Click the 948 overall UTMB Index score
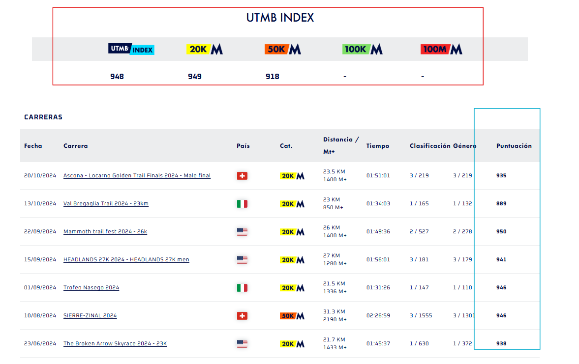579x364 pixels. (116, 76)
